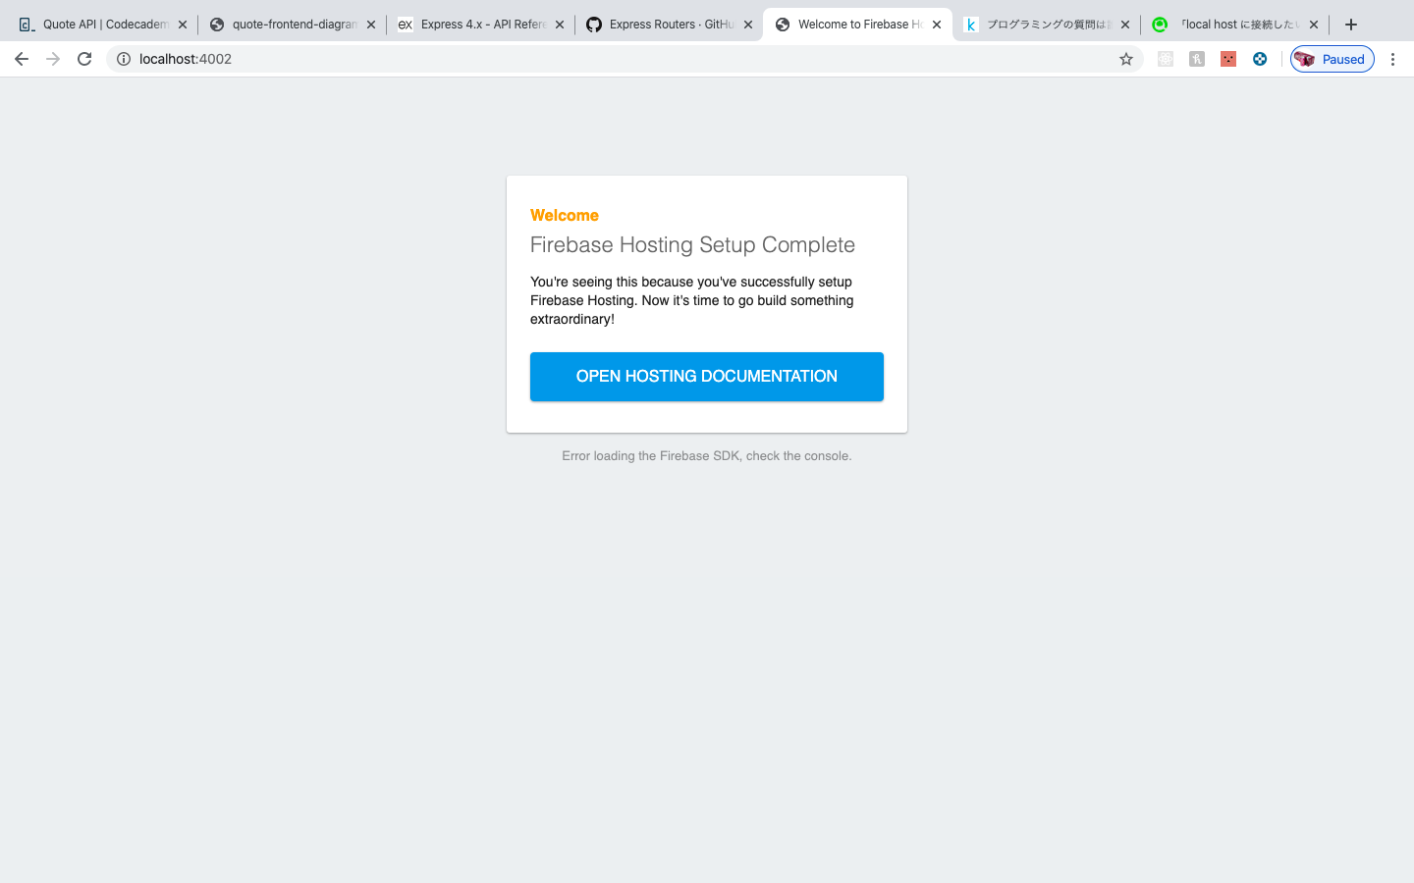Switch to Quote API Codecademy tab

tap(102, 25)
